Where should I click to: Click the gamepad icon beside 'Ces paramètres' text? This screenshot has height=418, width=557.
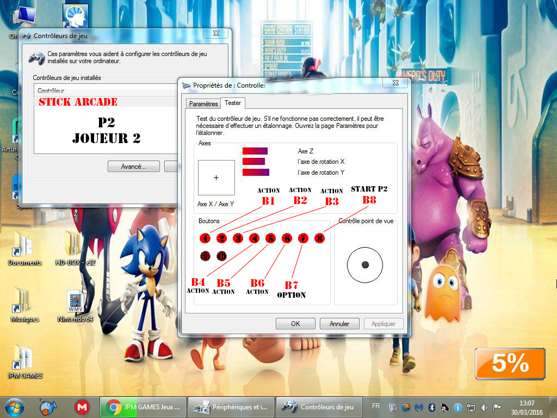(36, 58)
